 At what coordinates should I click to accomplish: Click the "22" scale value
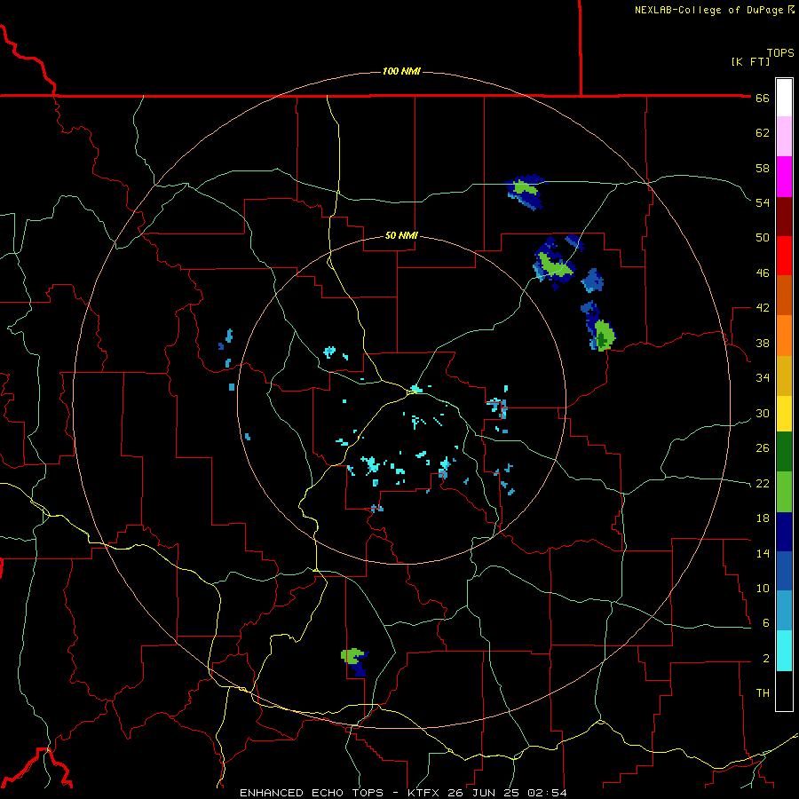pyautogui.click(x=763, y=483)
